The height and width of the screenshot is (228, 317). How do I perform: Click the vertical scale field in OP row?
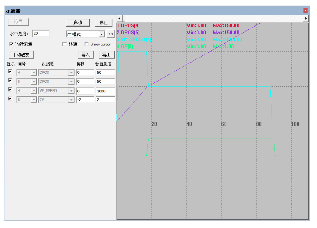click(x=106, y=100)
